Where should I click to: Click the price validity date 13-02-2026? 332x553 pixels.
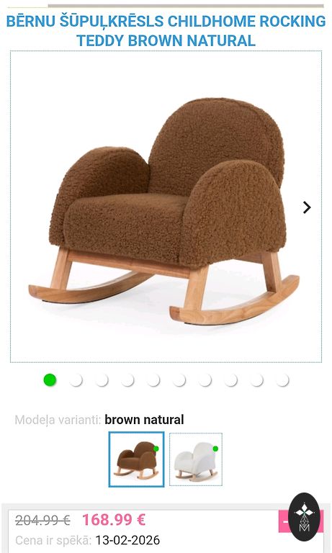[127, 540]
